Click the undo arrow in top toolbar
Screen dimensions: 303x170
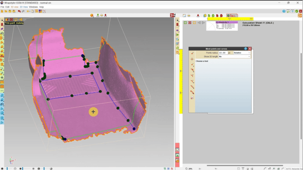[19, 11]
